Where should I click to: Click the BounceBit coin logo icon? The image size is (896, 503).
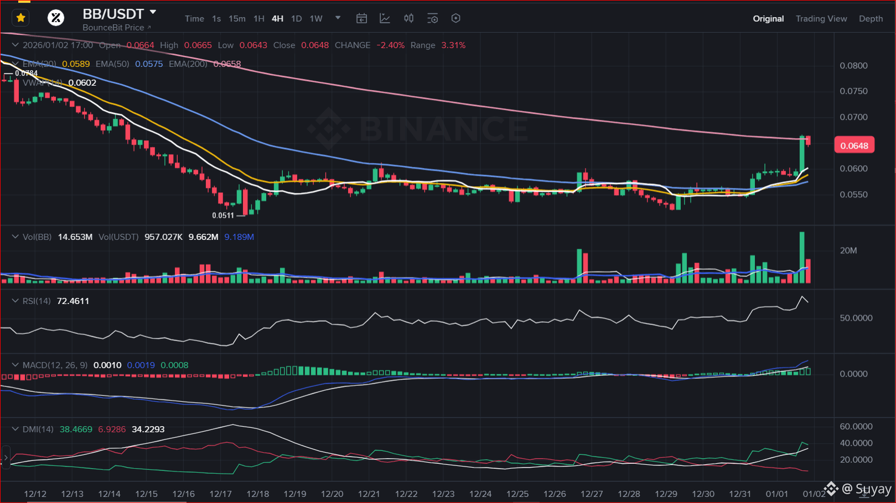tap(56, 18)
